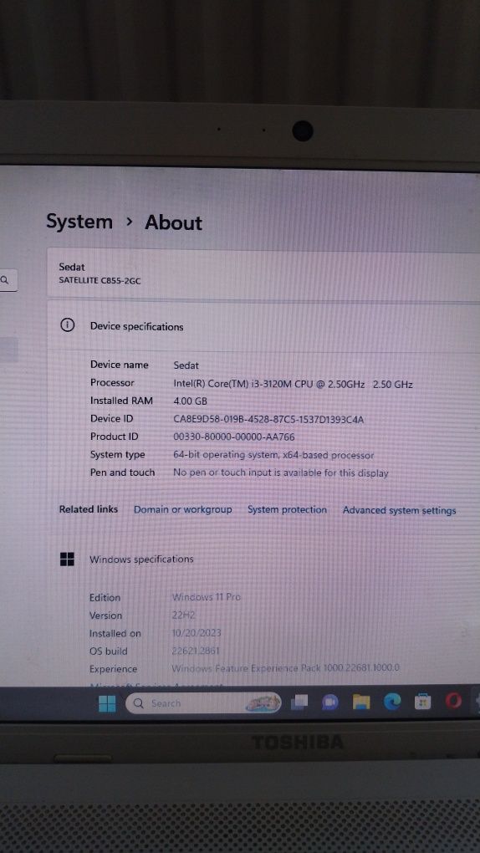Collapse the Windows specifications section header
This screenshot has height=853, width=480.
263,559
